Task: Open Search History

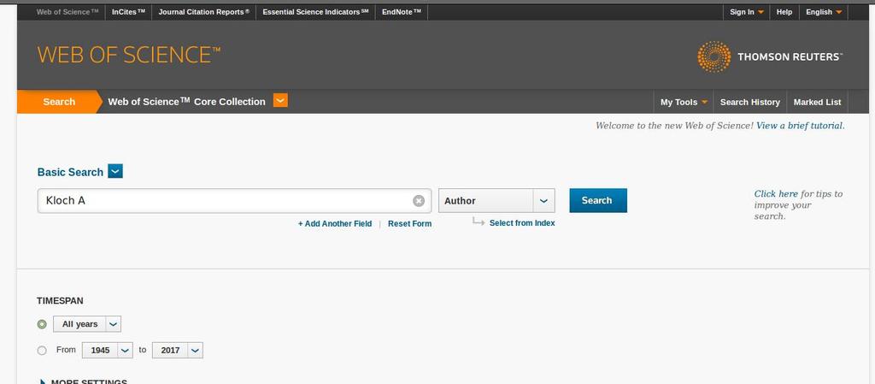Action: (749, 102)
